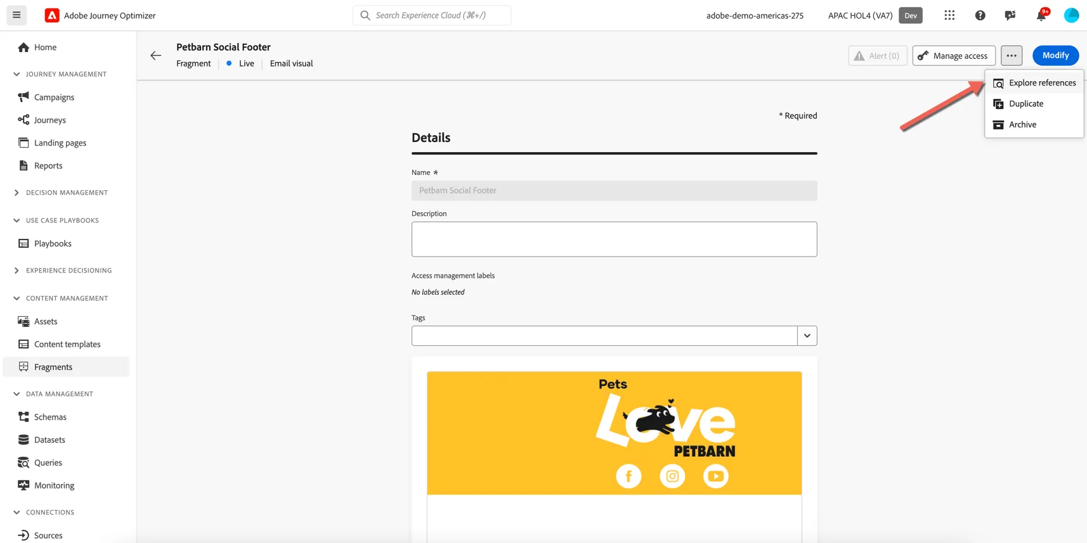Click the Instagram icon in footer preview

coord(672,476)
